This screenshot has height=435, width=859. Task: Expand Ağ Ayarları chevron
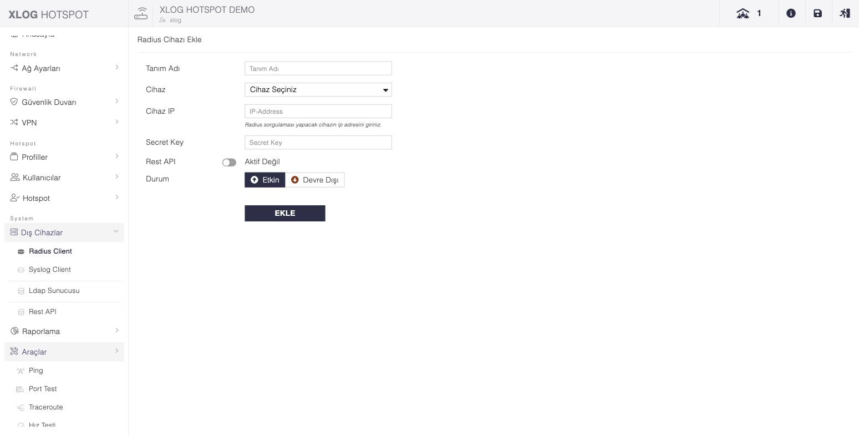pos(116,67)
